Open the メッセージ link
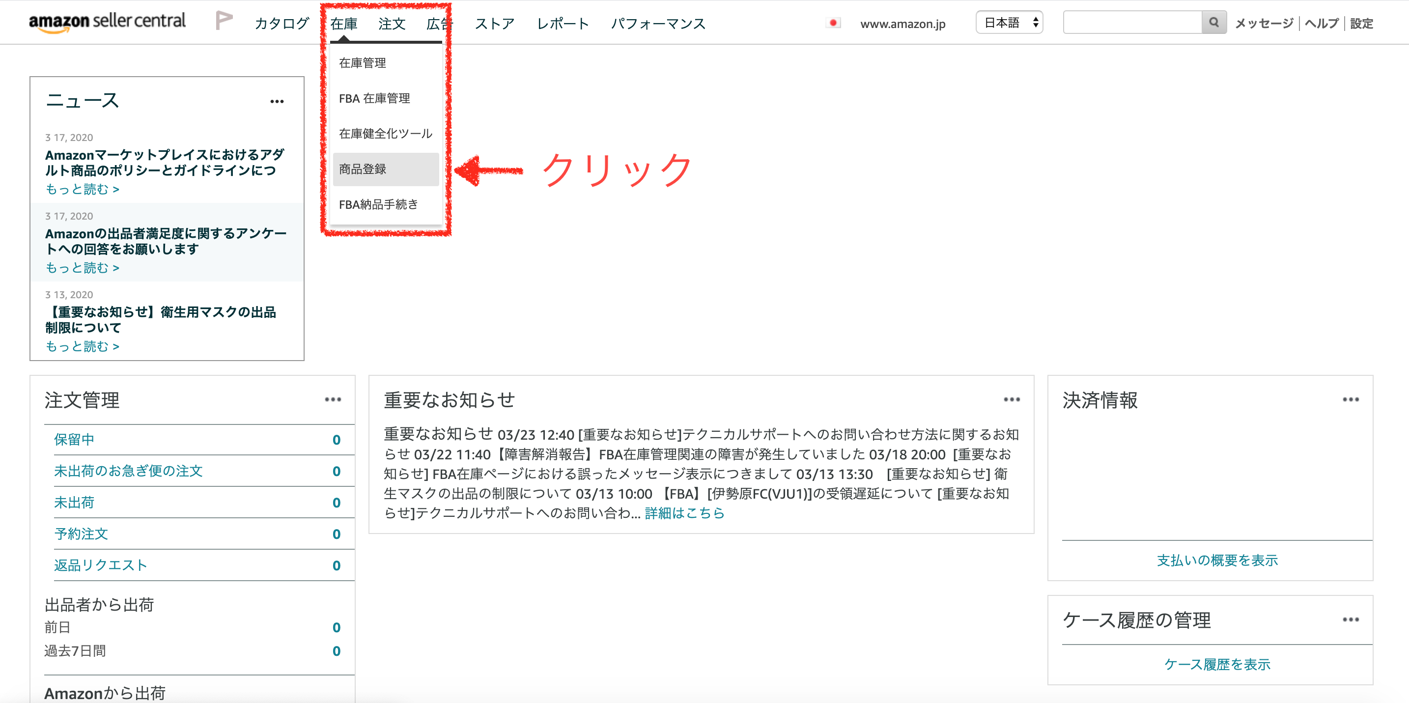 (1264, 24)
